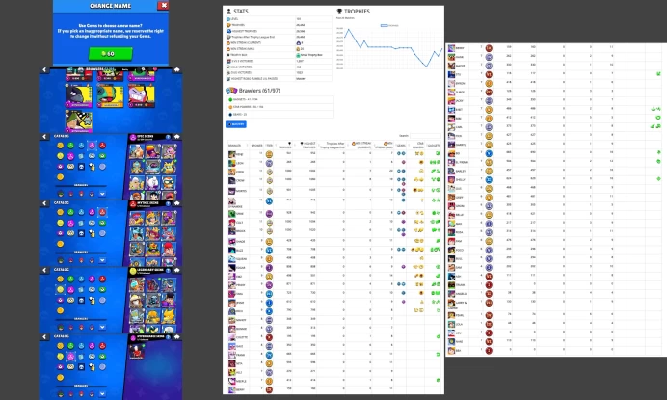Click Barley row in right table
The image size is (667, 400).
pyautogui.click(x=556, y=171)
